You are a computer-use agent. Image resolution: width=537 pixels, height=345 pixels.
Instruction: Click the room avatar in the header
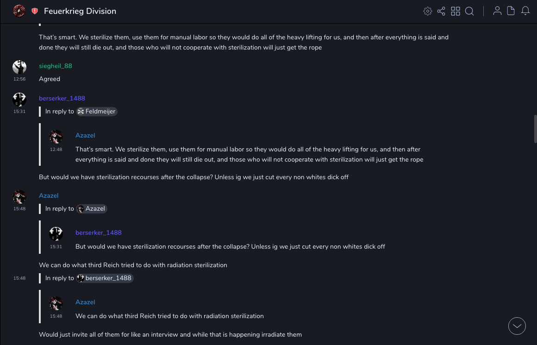[x=19, y=11]
